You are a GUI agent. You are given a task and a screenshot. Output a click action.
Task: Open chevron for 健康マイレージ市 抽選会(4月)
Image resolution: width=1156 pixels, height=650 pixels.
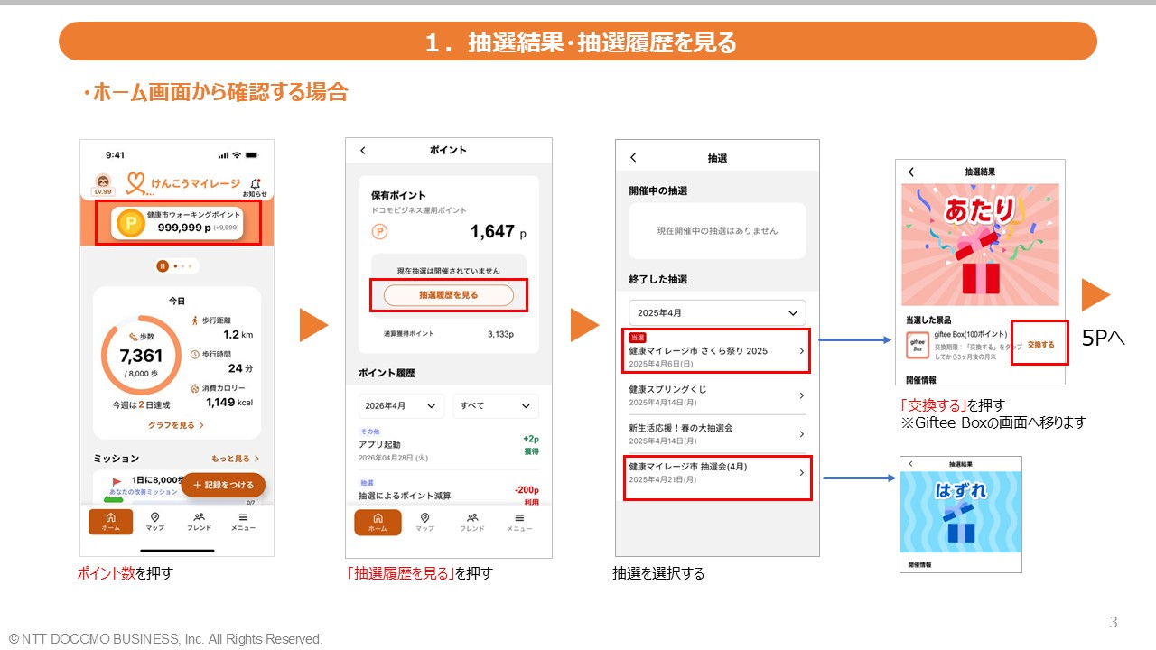click(x=801, y=473)
